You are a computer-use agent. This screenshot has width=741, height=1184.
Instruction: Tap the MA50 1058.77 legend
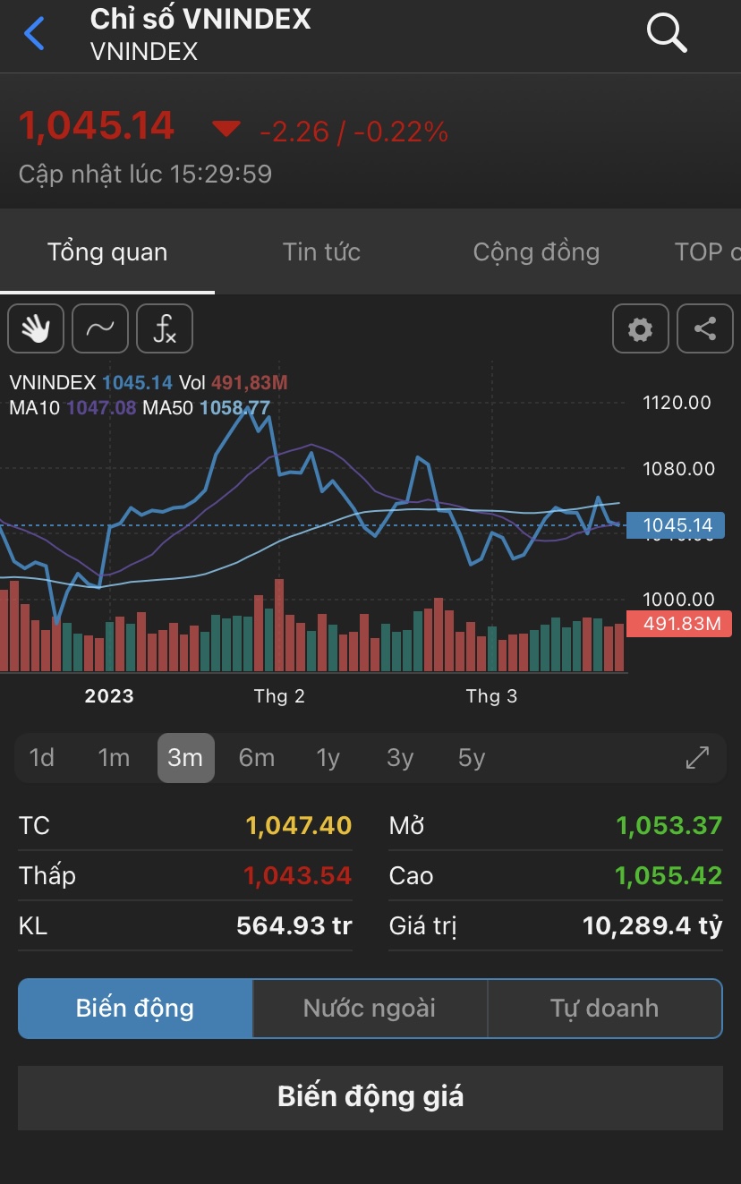click(207, 408)
